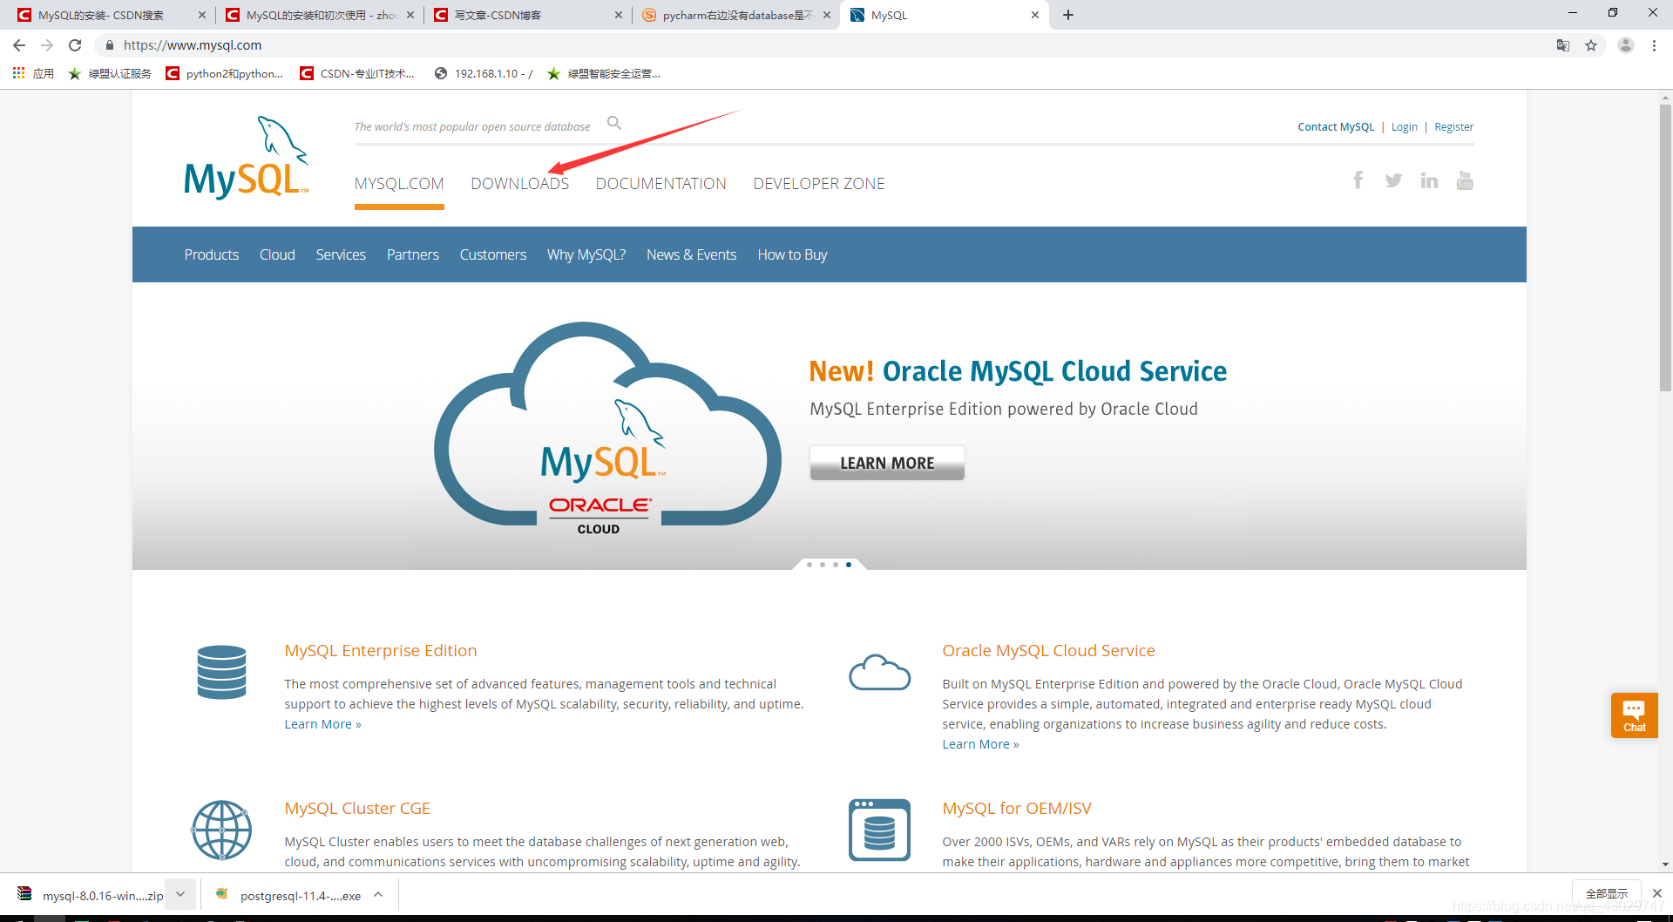Screen dimensions: 1673x922
Task: Open the DEVELOPER ZONE navigation tab
Action: (x=819, y=184)
